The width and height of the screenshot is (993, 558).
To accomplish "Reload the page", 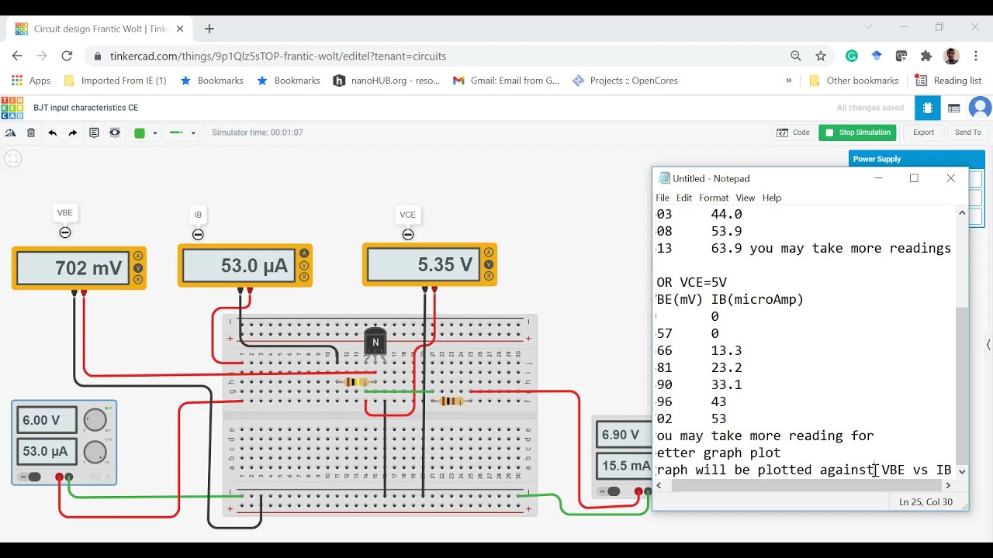I will (x=67, y=56).
